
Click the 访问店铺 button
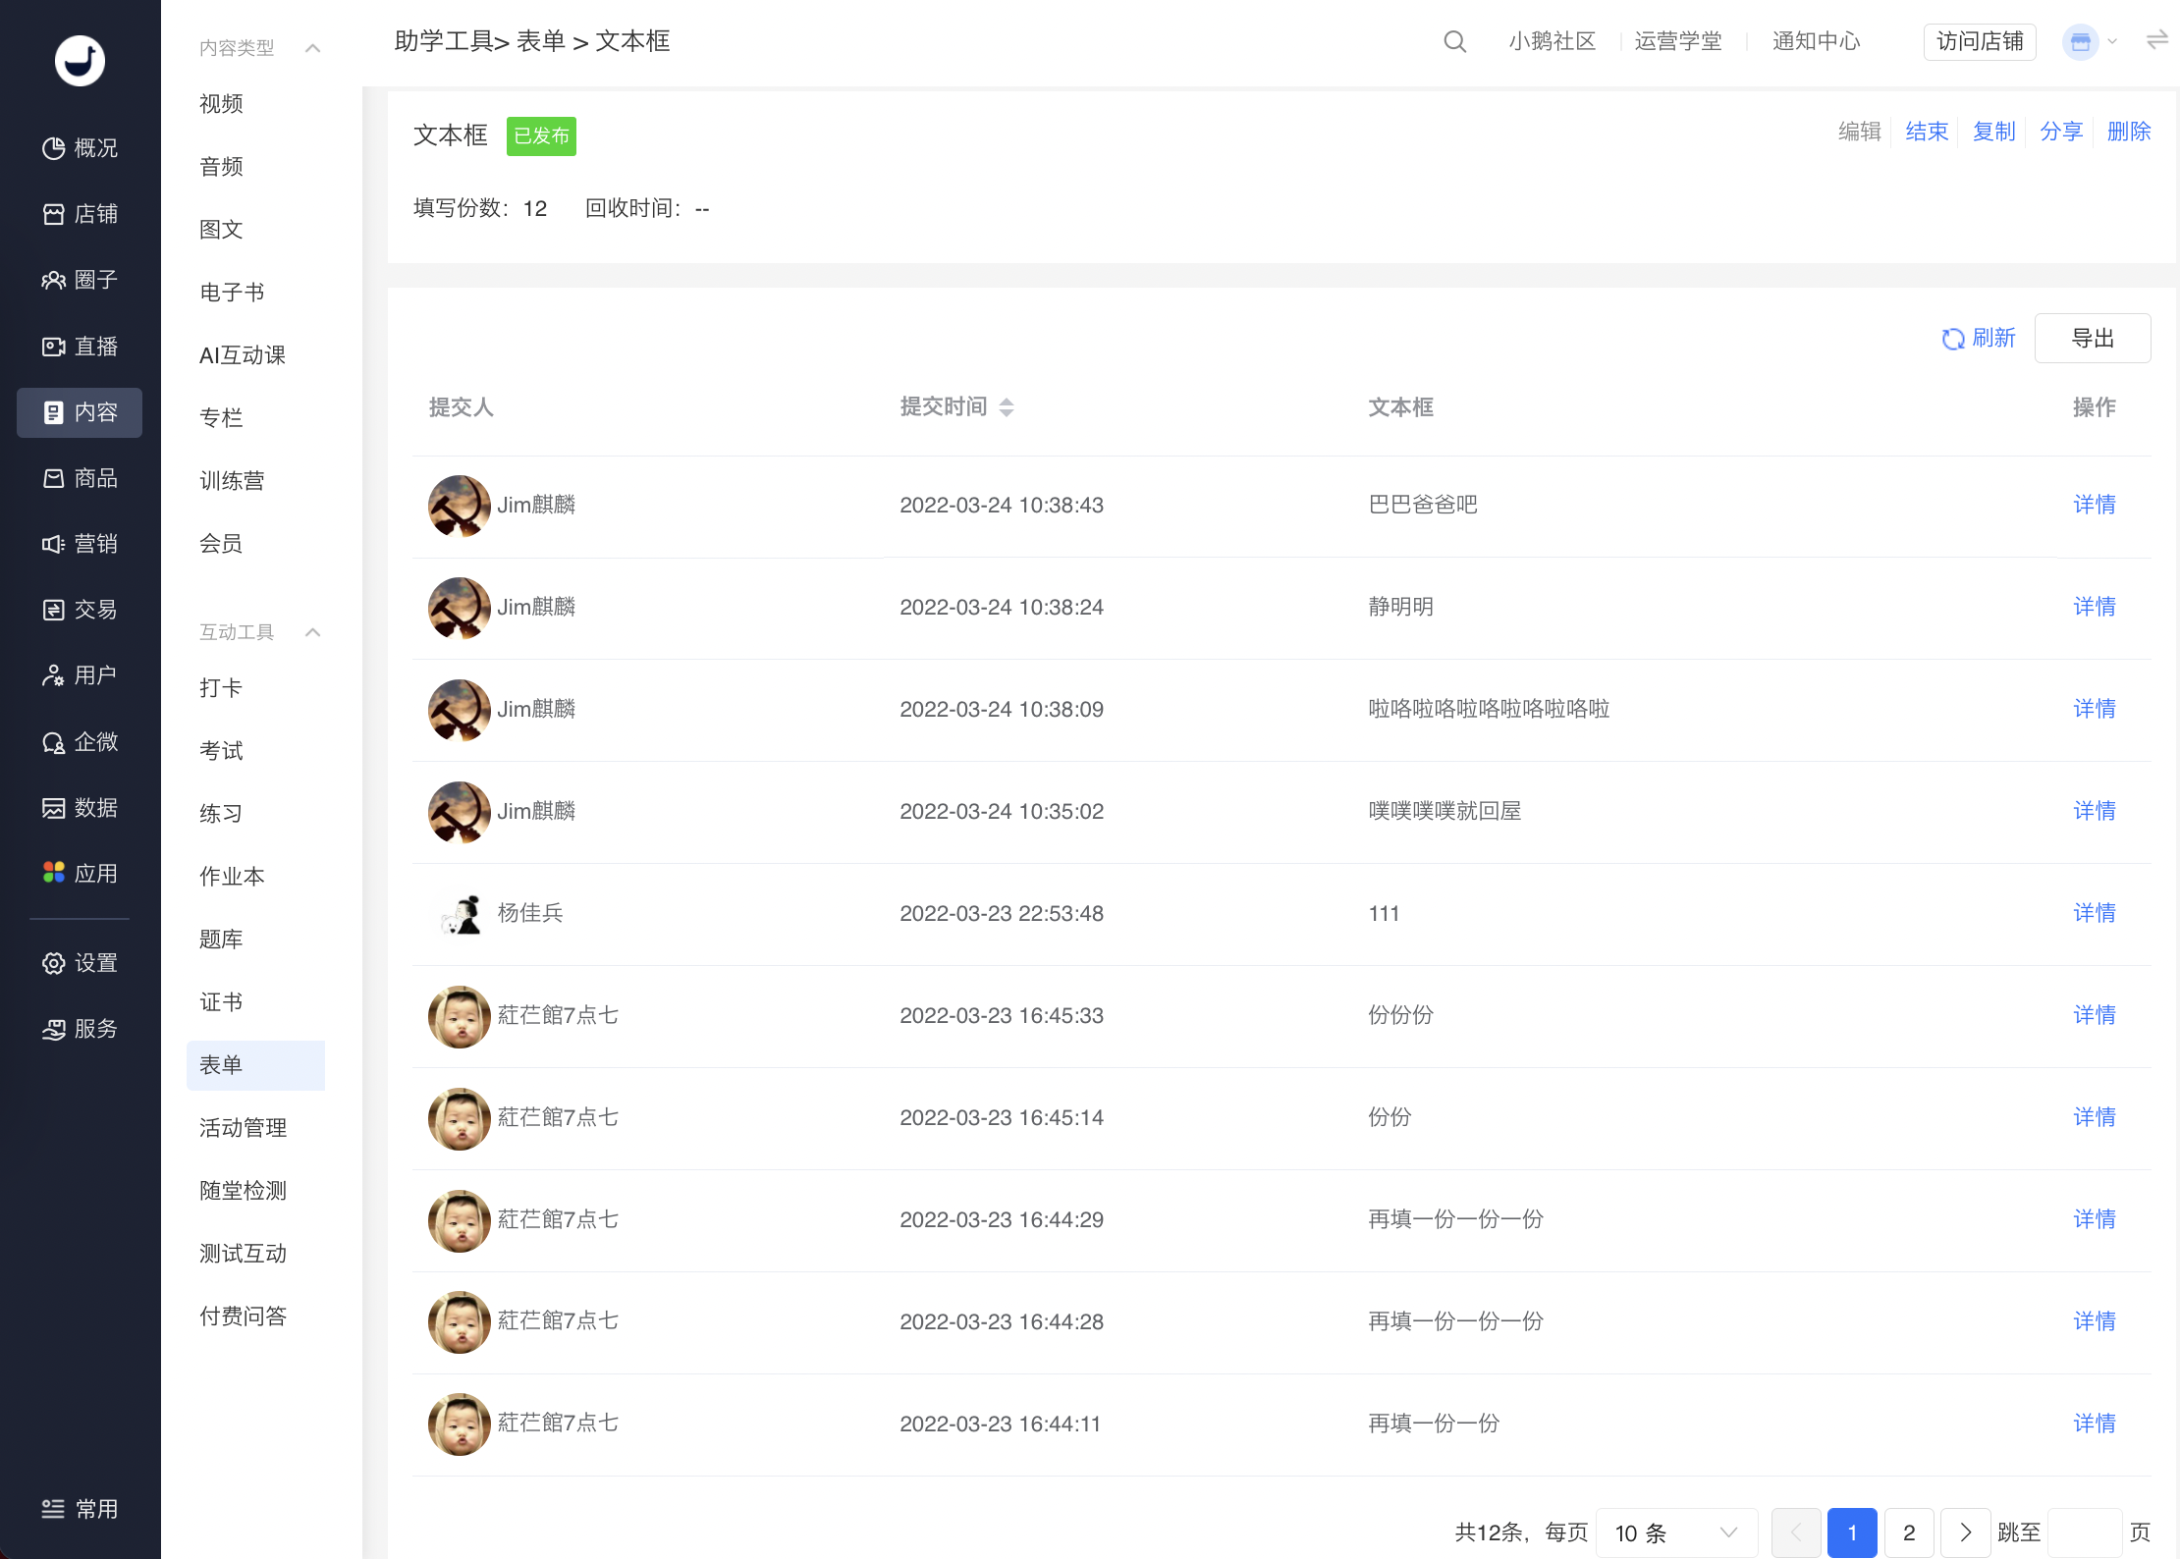click(x=1980, y=41)
